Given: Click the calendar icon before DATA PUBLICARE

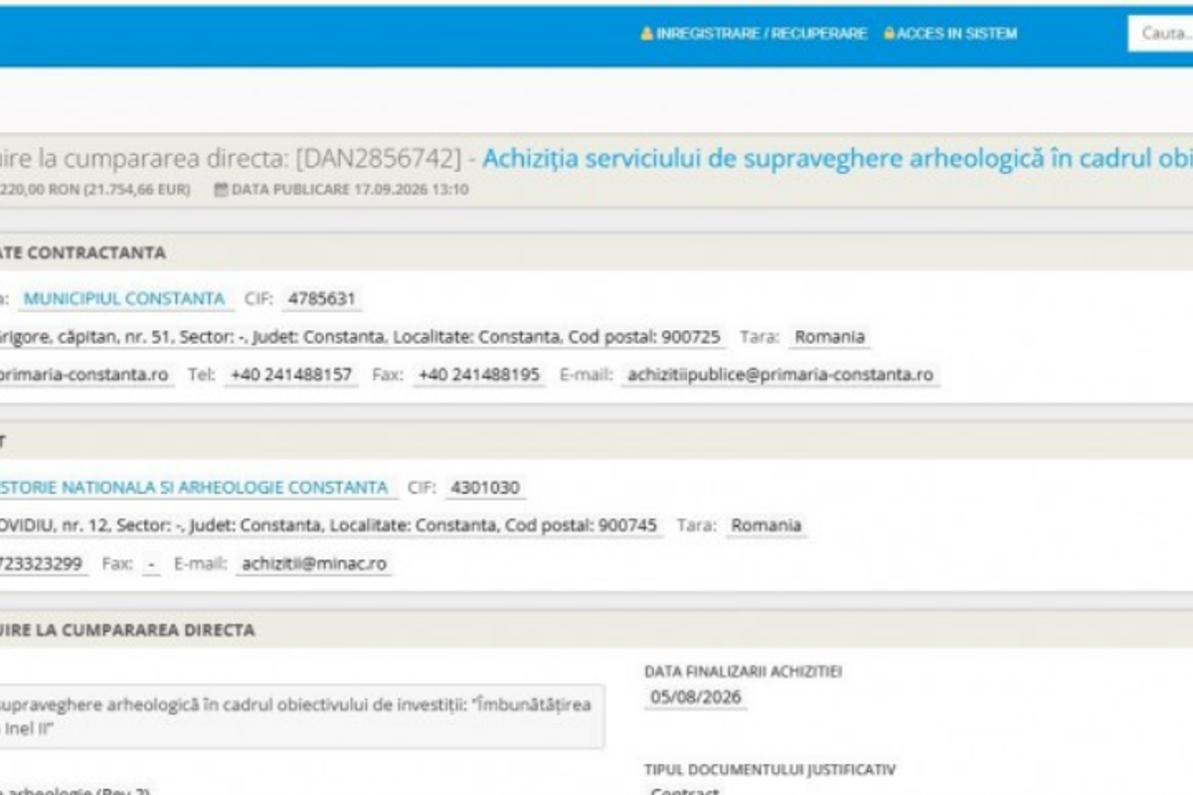Looking at the screenshot, I should pos(222,190).
